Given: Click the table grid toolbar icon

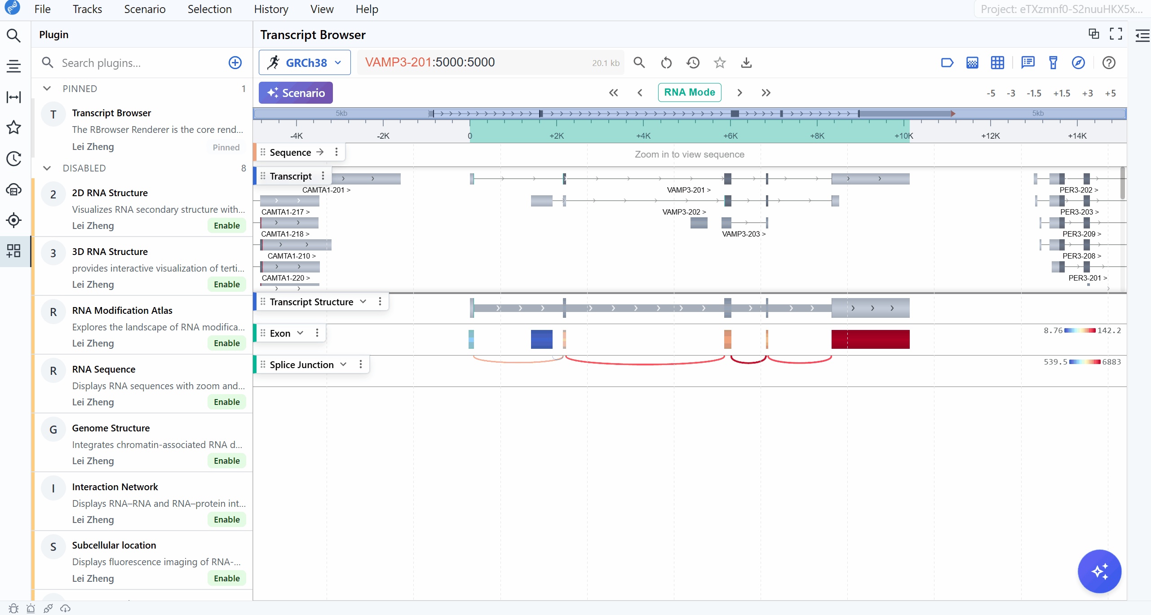Looking at the screenshot, I should [x=997, y=62].
